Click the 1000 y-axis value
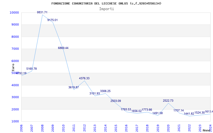Image resolution: width=213 pixels, height=133 pixels. pyautogui.click(x=15, y=122)
